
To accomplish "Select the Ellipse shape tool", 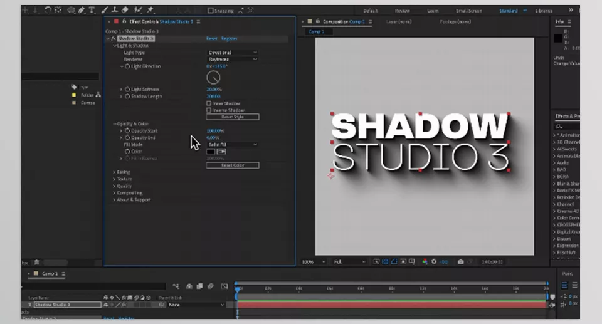I will point(71,11).
